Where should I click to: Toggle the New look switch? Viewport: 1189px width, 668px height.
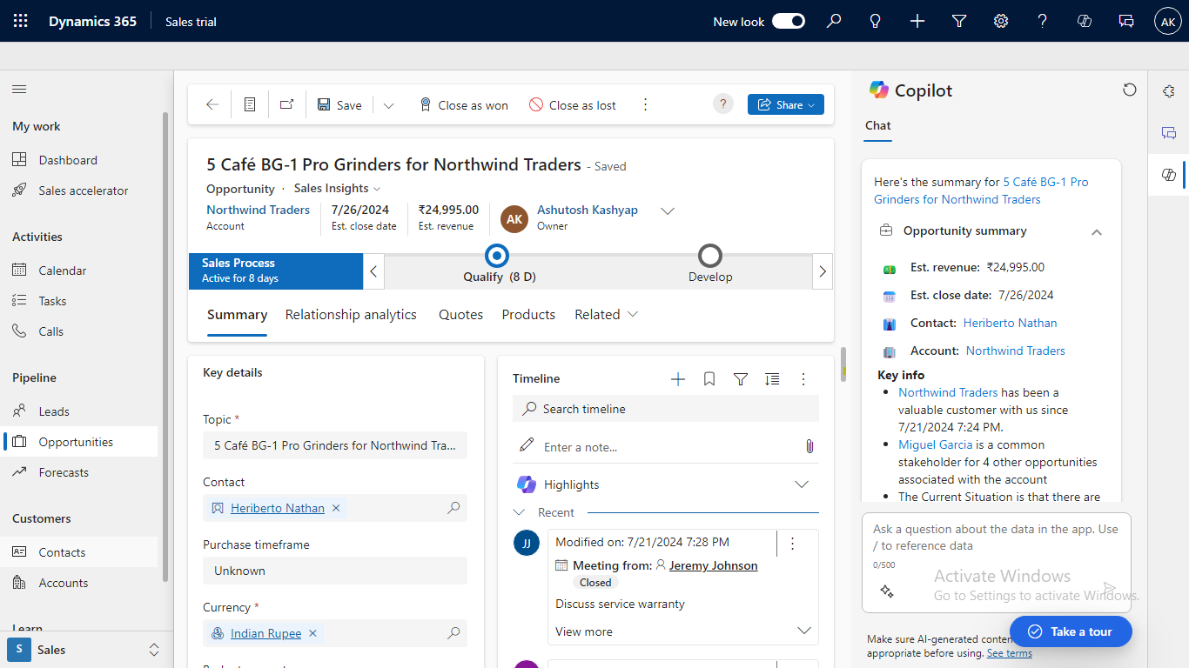pos(789,21)
